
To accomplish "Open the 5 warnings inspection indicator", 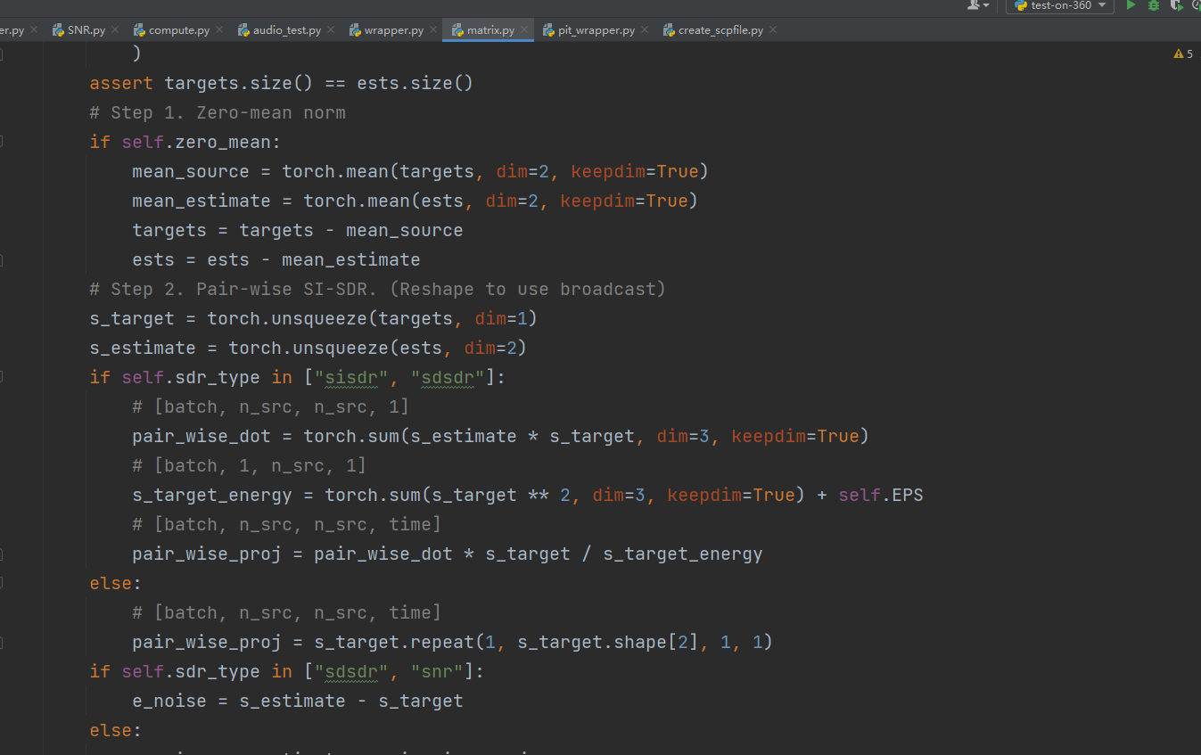I will [x=1182, y=53].
